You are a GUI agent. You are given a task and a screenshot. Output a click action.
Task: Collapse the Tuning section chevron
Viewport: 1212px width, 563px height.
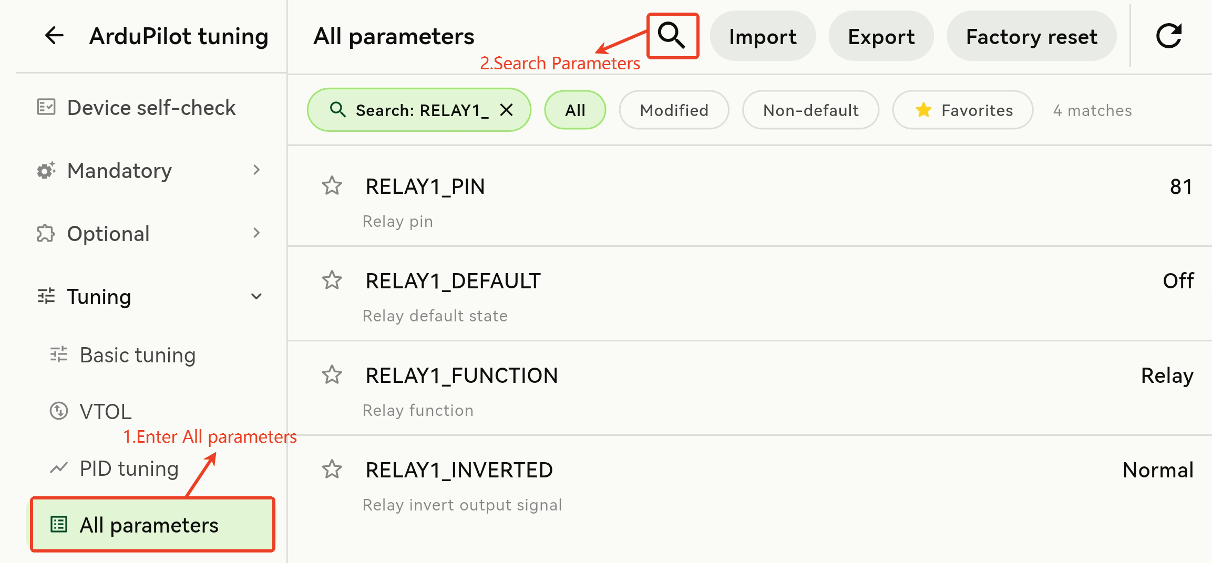[x=256, y=297]
